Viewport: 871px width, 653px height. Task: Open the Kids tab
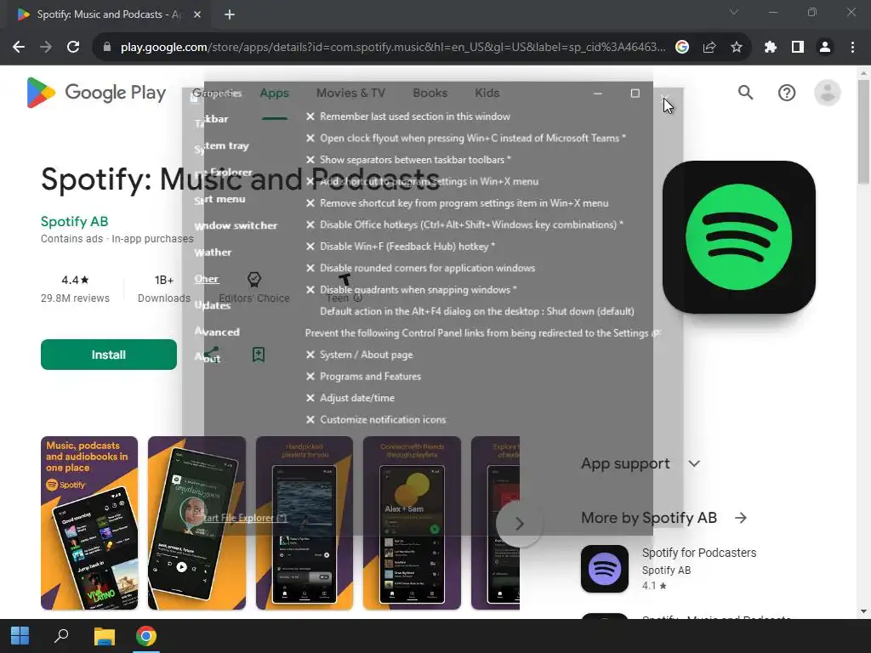[487, 94]
